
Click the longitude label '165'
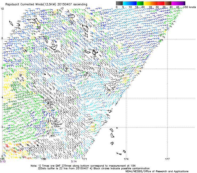[x=2, y=159]
